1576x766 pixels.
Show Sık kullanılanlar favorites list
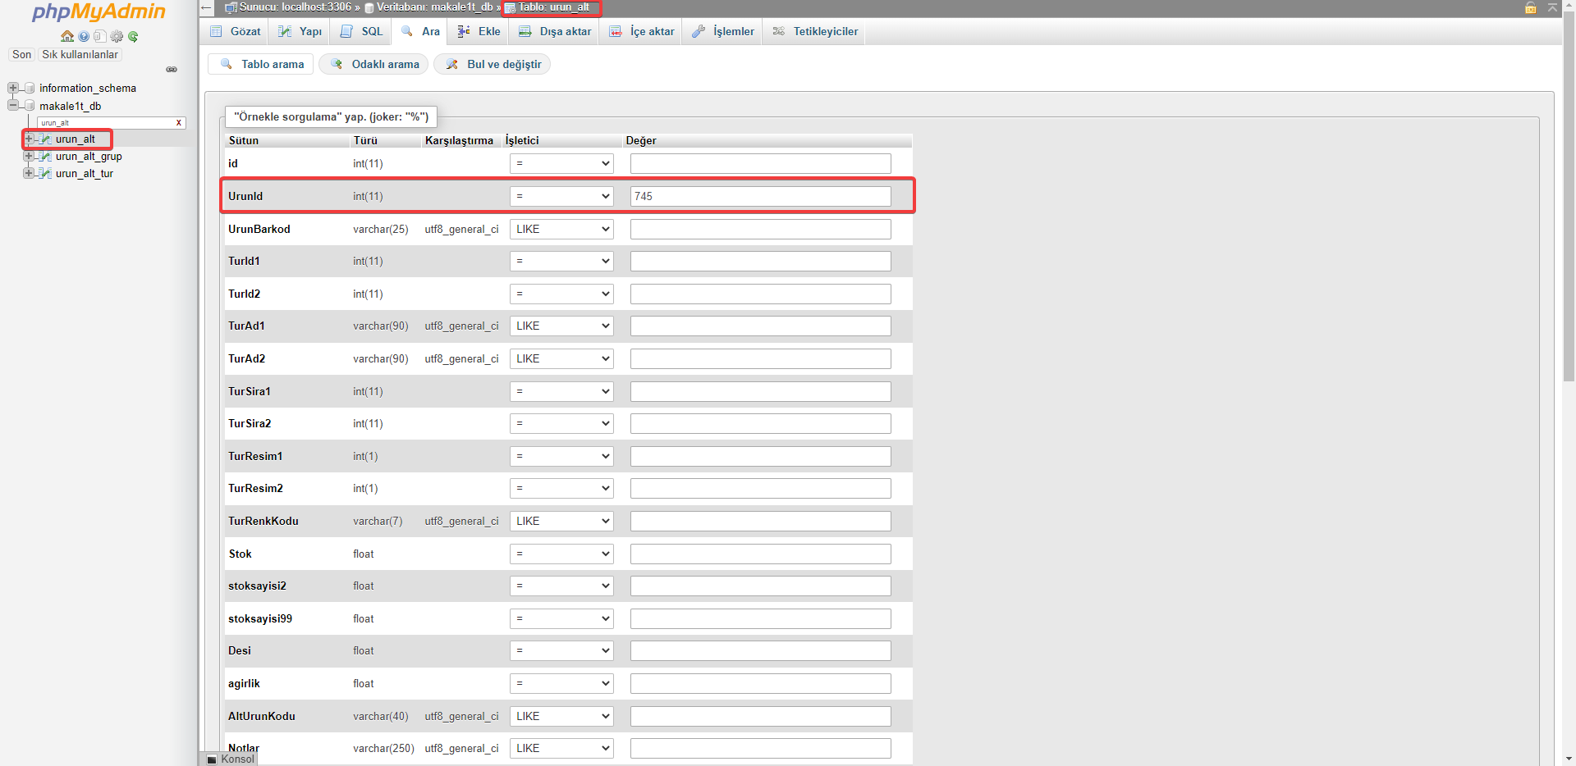pyautogui.click(x=80, y=55)
